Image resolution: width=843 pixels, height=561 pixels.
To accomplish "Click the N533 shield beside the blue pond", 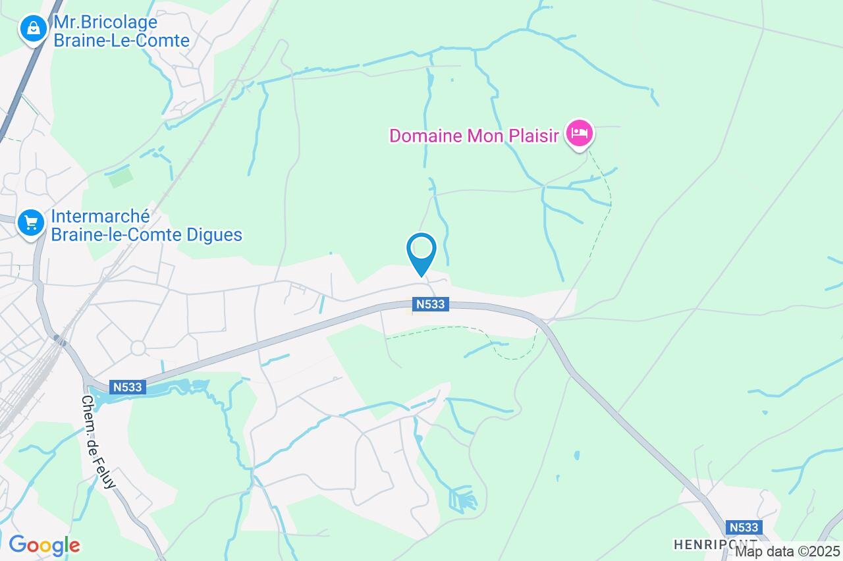I will [x=128, y=387].
